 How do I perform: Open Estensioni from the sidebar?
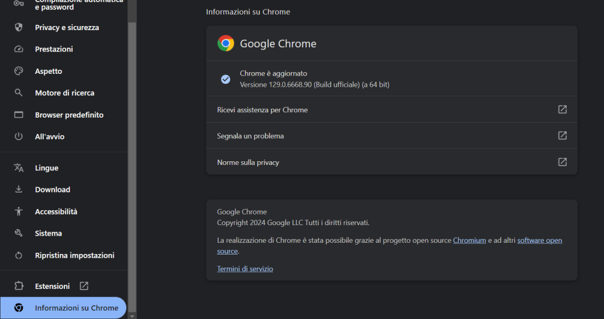click(x=53, y=286)
